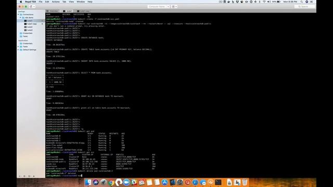Open Calendar from the Dock
333x187 pixels.
coord(142,182)
